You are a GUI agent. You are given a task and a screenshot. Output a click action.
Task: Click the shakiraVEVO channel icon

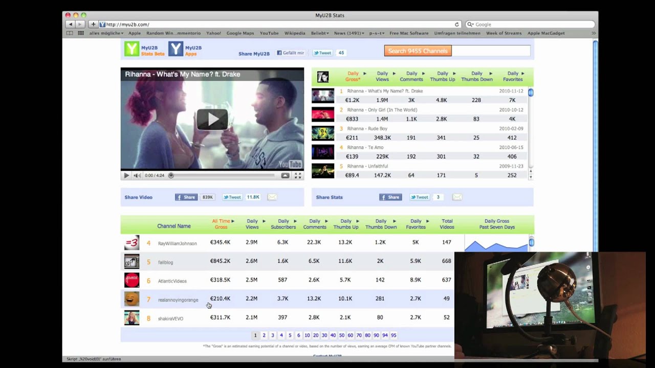point(132,318)
